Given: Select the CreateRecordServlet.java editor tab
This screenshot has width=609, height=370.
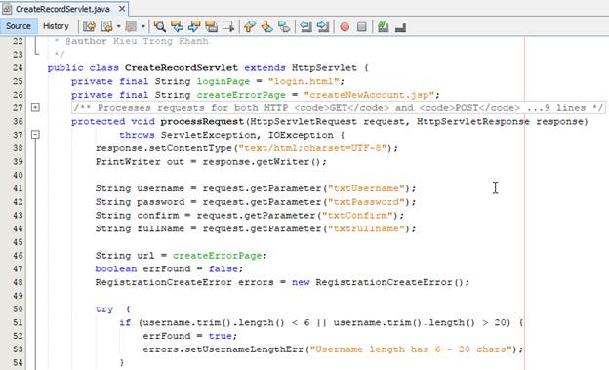Looking at the screenshot, I should point(64,9).
